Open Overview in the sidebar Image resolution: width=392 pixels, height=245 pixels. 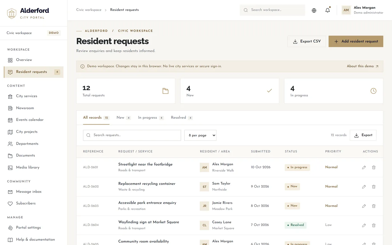tap(34, 60)
